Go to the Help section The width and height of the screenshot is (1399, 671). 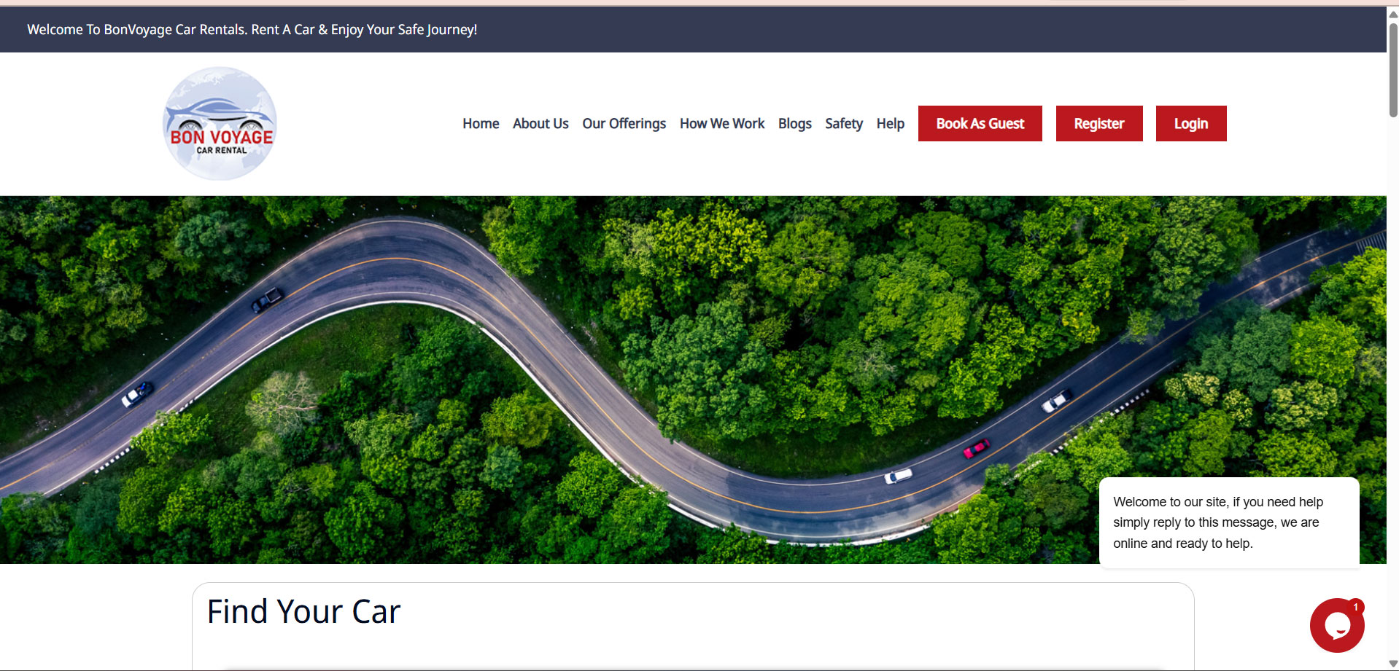[890, 123]
